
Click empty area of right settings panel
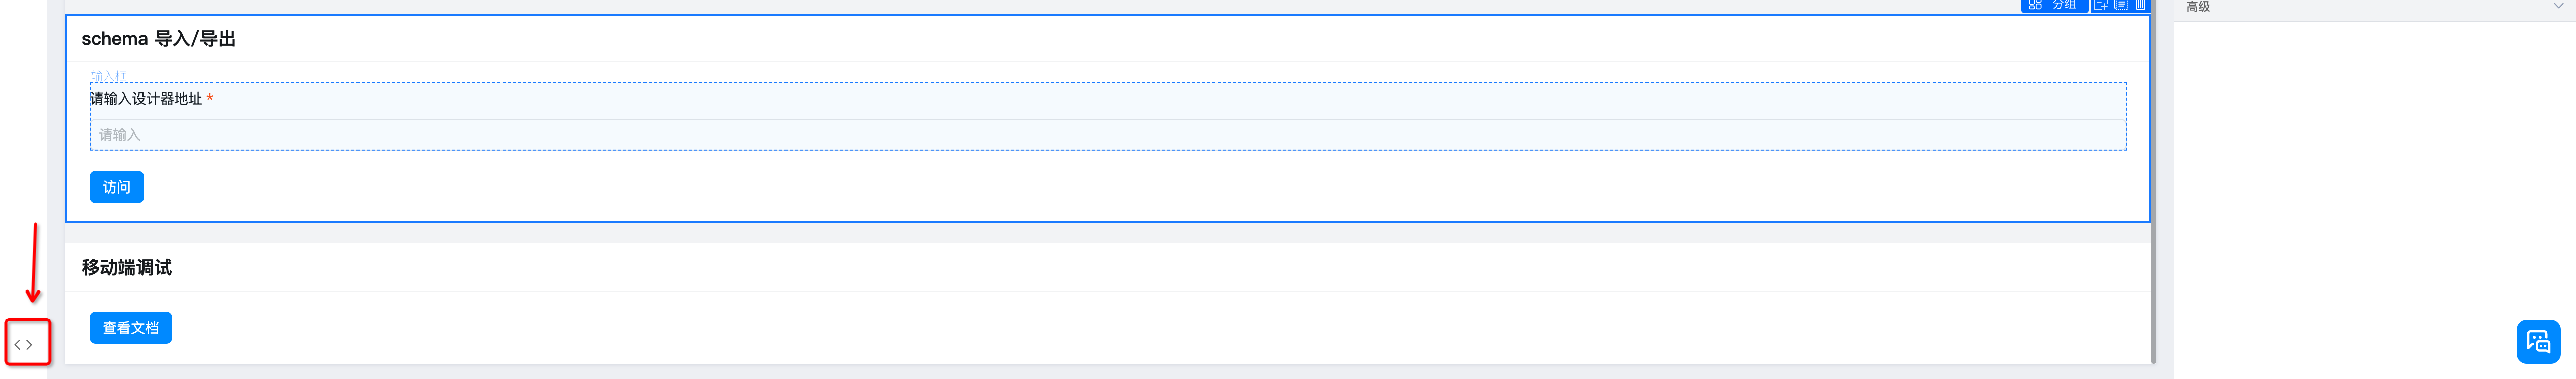tap(2370, 179)
